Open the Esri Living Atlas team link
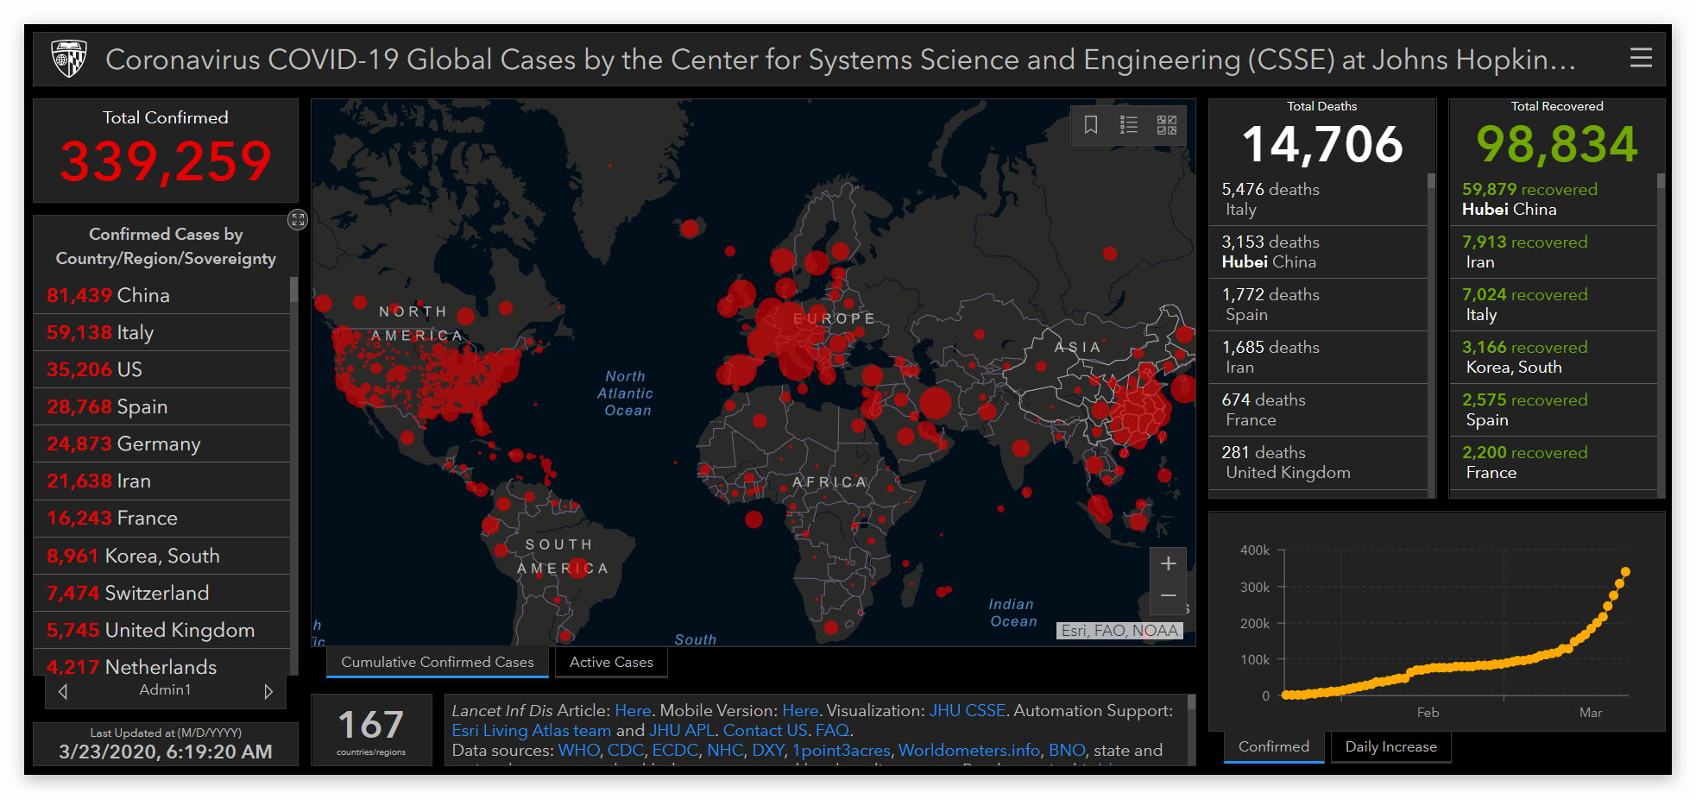The width and height of the screenshot is (1696, 799). pos(531,730)
